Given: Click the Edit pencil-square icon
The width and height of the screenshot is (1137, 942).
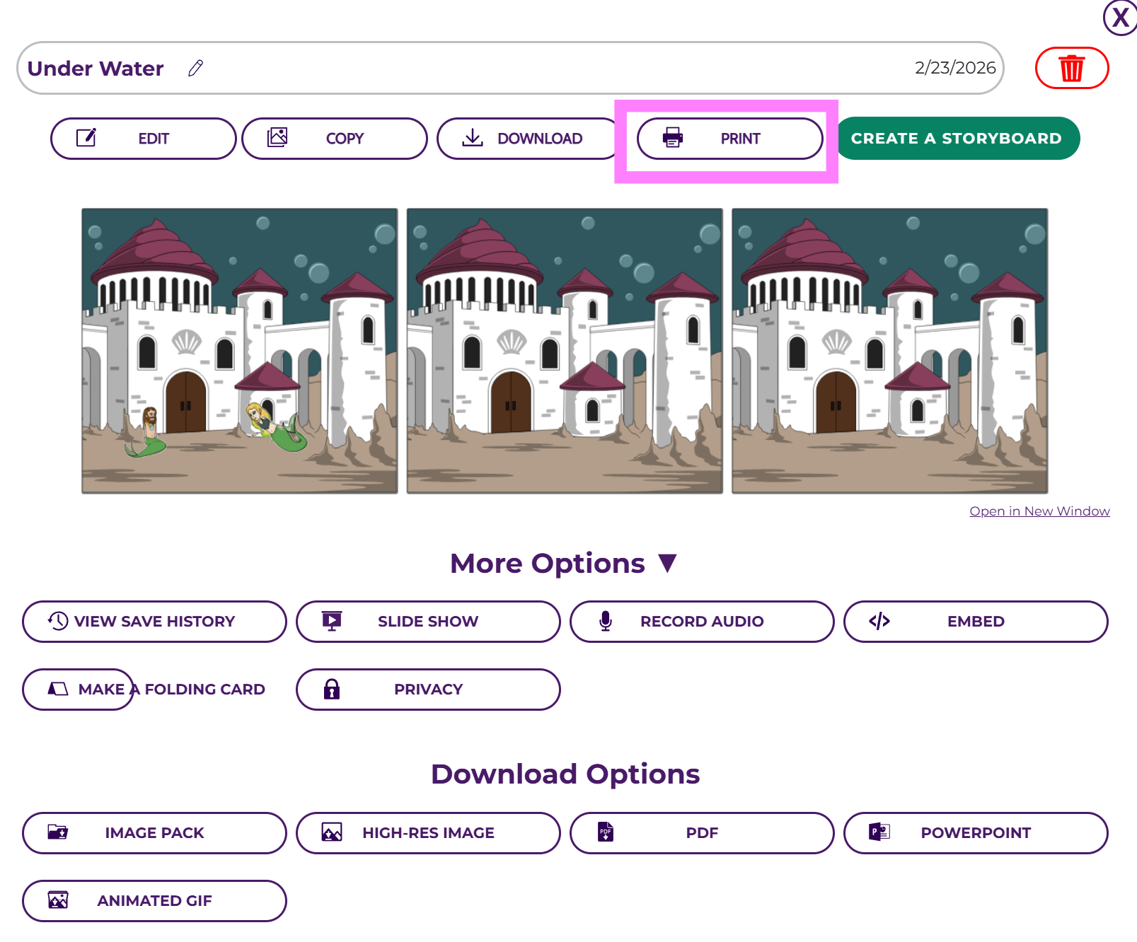Looking at the screenshot, I should click(86, 138).
